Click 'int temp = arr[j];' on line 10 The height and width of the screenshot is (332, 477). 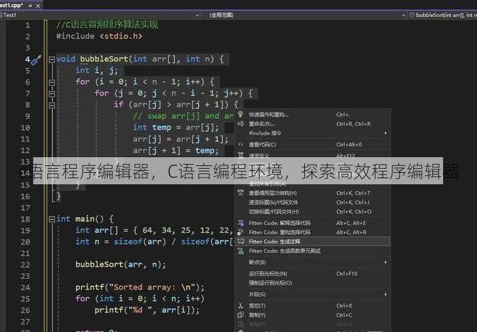pyautogui.click(x=175, y=127)
